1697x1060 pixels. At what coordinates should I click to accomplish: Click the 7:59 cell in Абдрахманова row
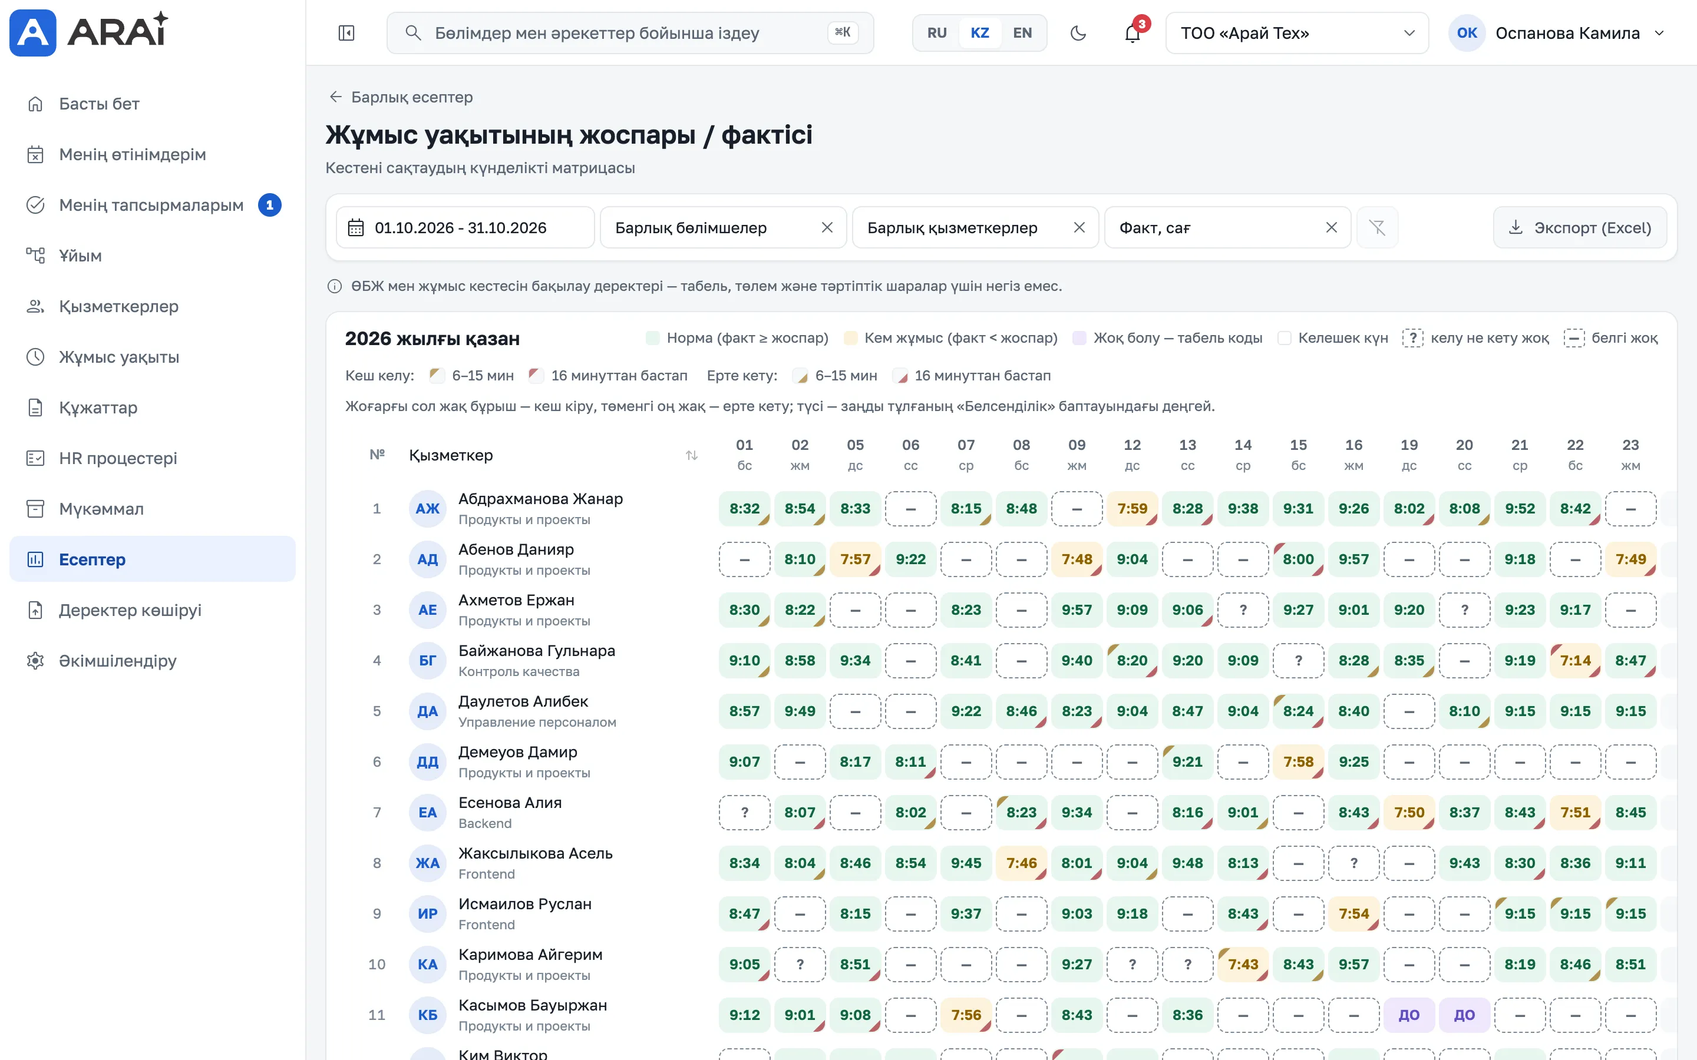pos(1132,508)
